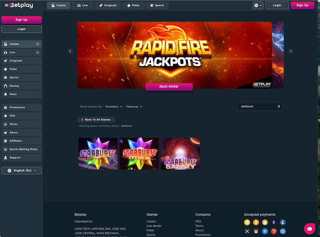Expand the Live sidebar submenu arrow
This screenshot has height=237, width=320.
click(x=37, y=52)
